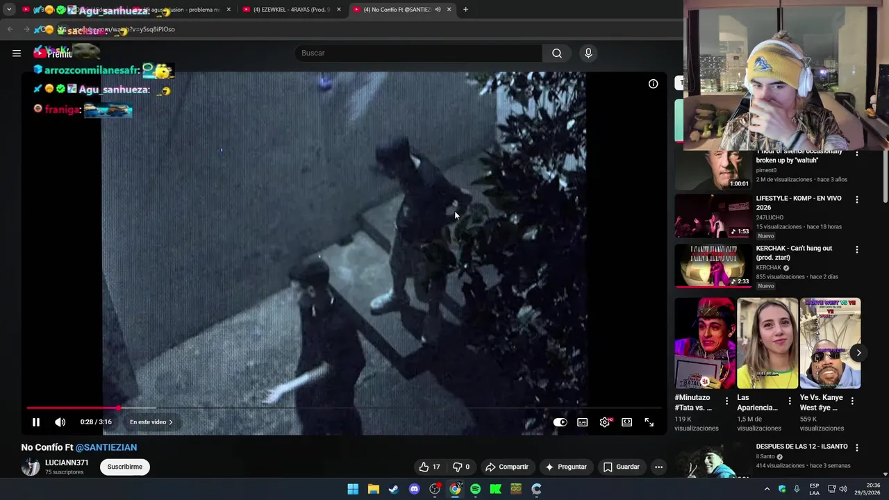The width and height of the screenshot is (889, 500).
Task: Open player settings gear menu
Action: click(x=605, y=422)
